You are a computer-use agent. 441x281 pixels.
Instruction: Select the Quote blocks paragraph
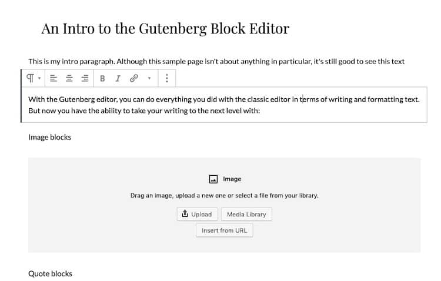pyautogui.click(x=51, y=274)
